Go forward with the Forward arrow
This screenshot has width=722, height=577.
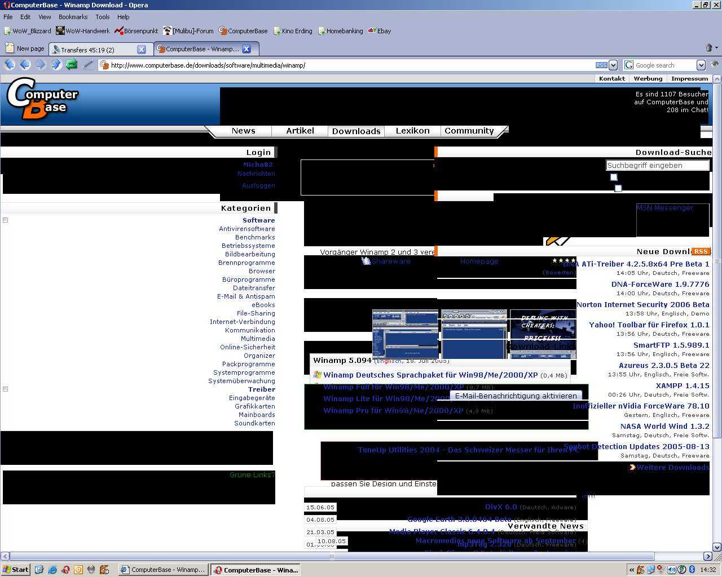(41, 65)
